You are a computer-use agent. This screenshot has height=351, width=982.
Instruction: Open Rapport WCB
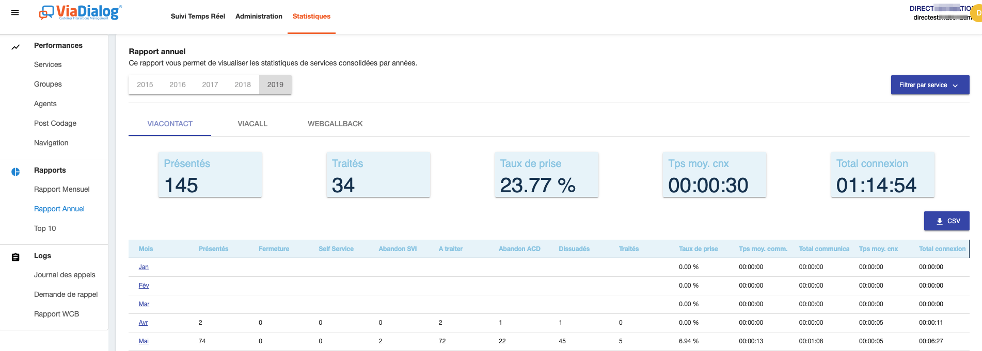click(56, 314)
